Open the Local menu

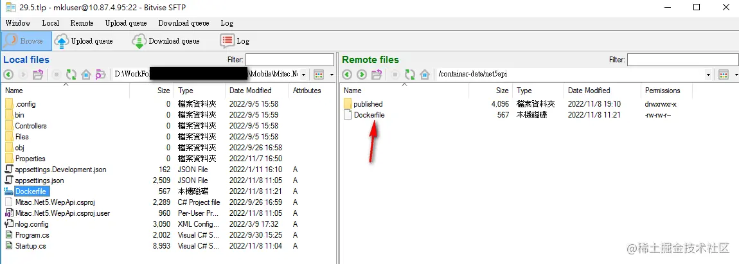[50, 22]
